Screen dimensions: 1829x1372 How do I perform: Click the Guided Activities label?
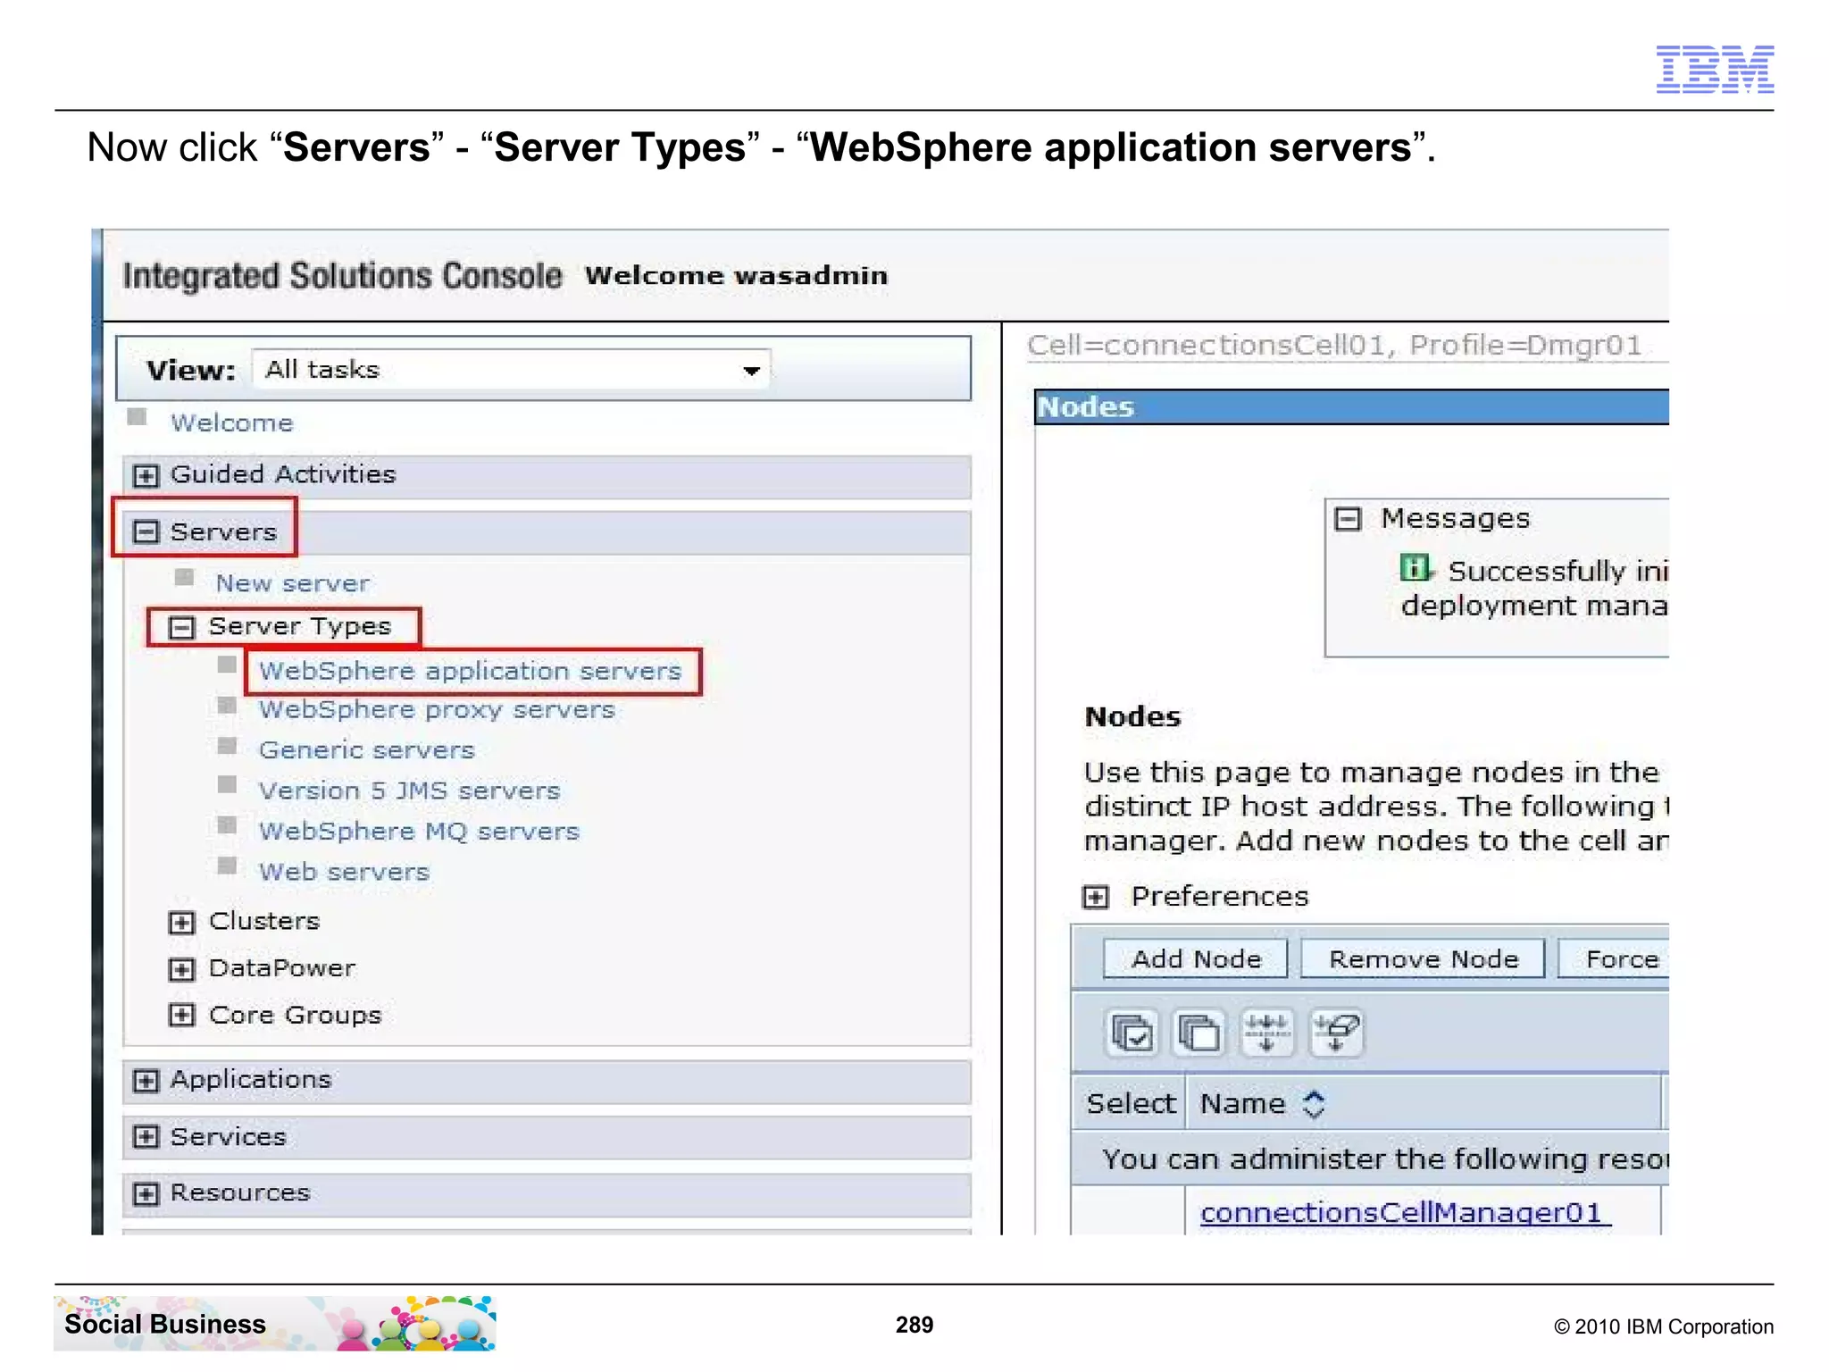click(x=283, y=474)
